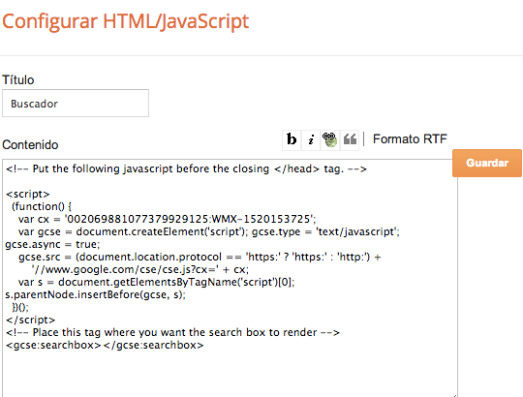
Task: Insert a hyperlink using the link icon
Action: point(330,139)
